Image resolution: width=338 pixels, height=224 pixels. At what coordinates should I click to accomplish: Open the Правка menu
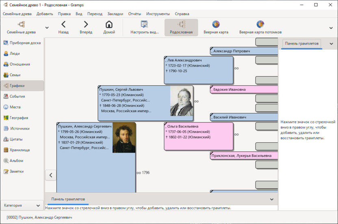tap(64, 14)
